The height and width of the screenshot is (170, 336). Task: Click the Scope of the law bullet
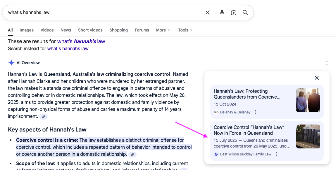[x=102, y=166]
